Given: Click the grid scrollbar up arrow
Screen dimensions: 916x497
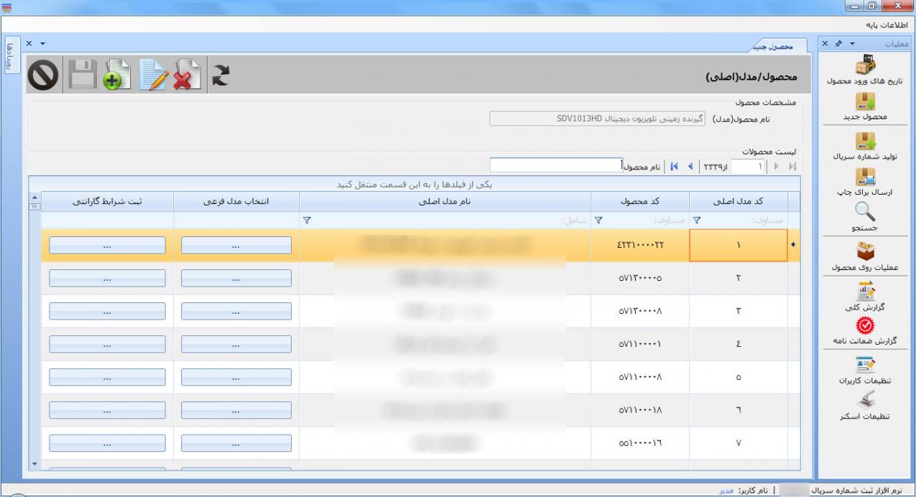Looking at the screenshot, I should (x=34, y=198).
